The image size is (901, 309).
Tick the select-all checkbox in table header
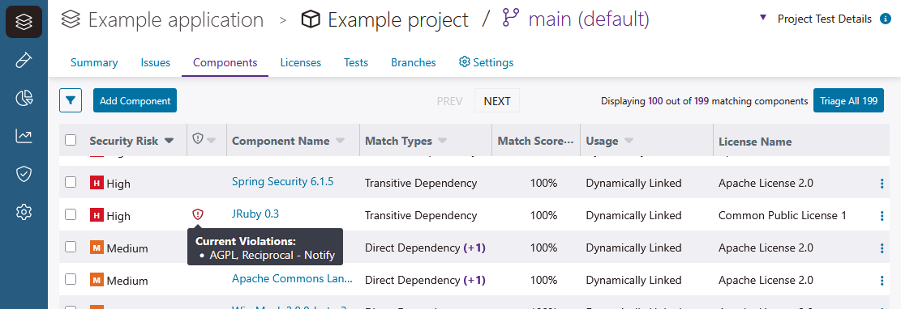(x=71, y=140)
